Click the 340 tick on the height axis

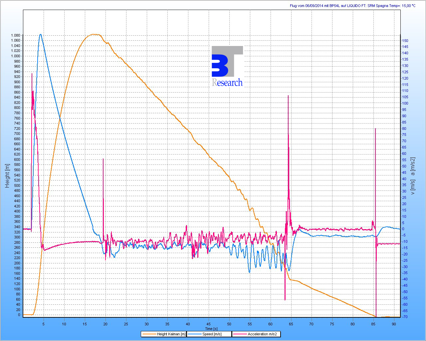[17, 227]
